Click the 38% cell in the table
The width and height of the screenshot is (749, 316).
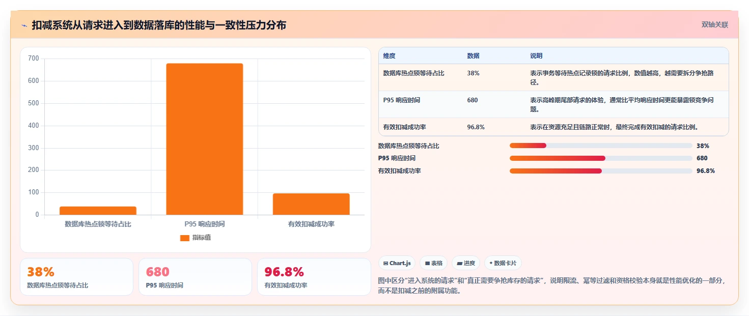[x=473, y=73]
